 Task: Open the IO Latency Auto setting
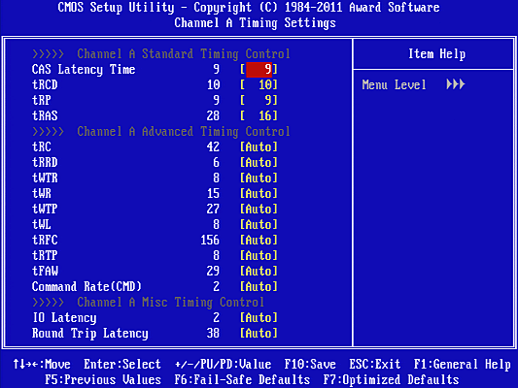tap(259, 317)
